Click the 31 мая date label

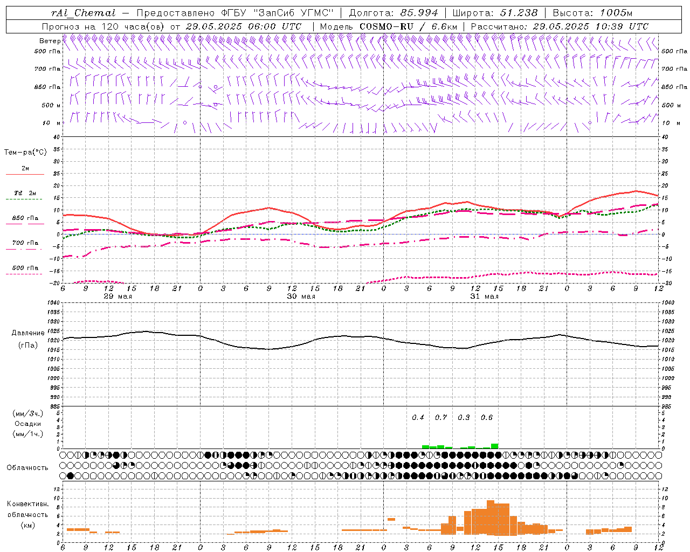pyautogui.click(x=484, y=296)
